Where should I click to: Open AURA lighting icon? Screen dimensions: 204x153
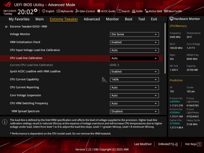pyautogui.click(x=134, y=11)
